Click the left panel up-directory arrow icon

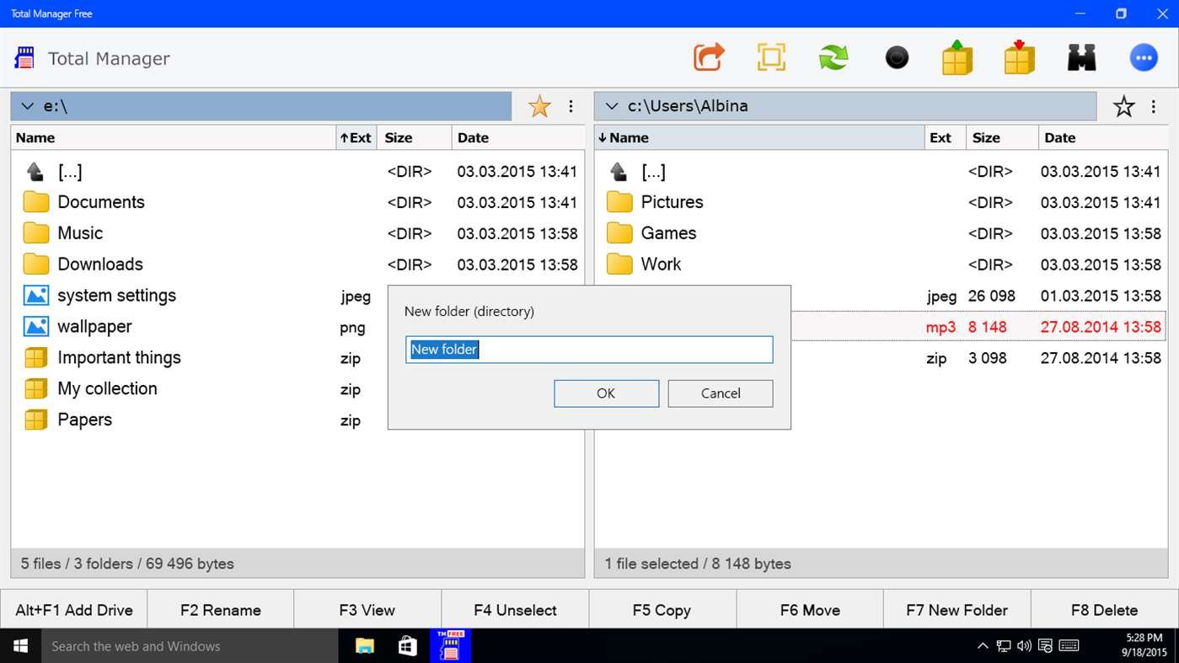pos(35,172)
